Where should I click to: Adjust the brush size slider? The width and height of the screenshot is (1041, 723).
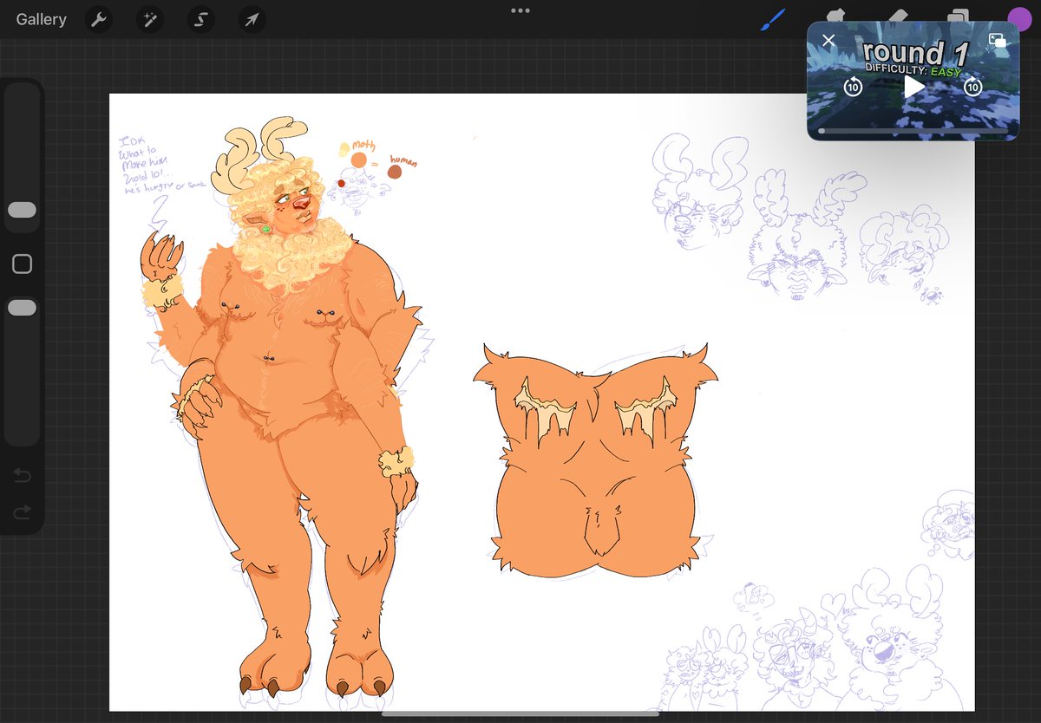22,210
